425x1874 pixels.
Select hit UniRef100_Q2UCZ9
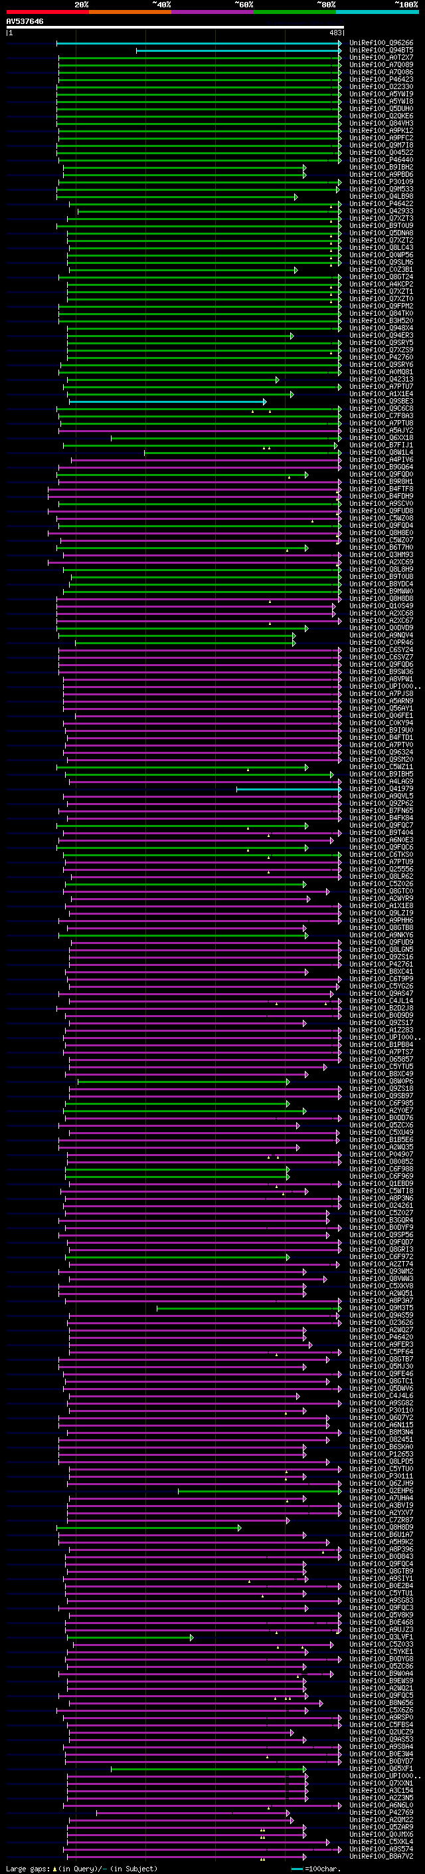pos(381,1733)
